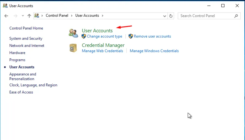The image size is (245, 140).
Task: Open System and Security category
Action: [26, 39]
